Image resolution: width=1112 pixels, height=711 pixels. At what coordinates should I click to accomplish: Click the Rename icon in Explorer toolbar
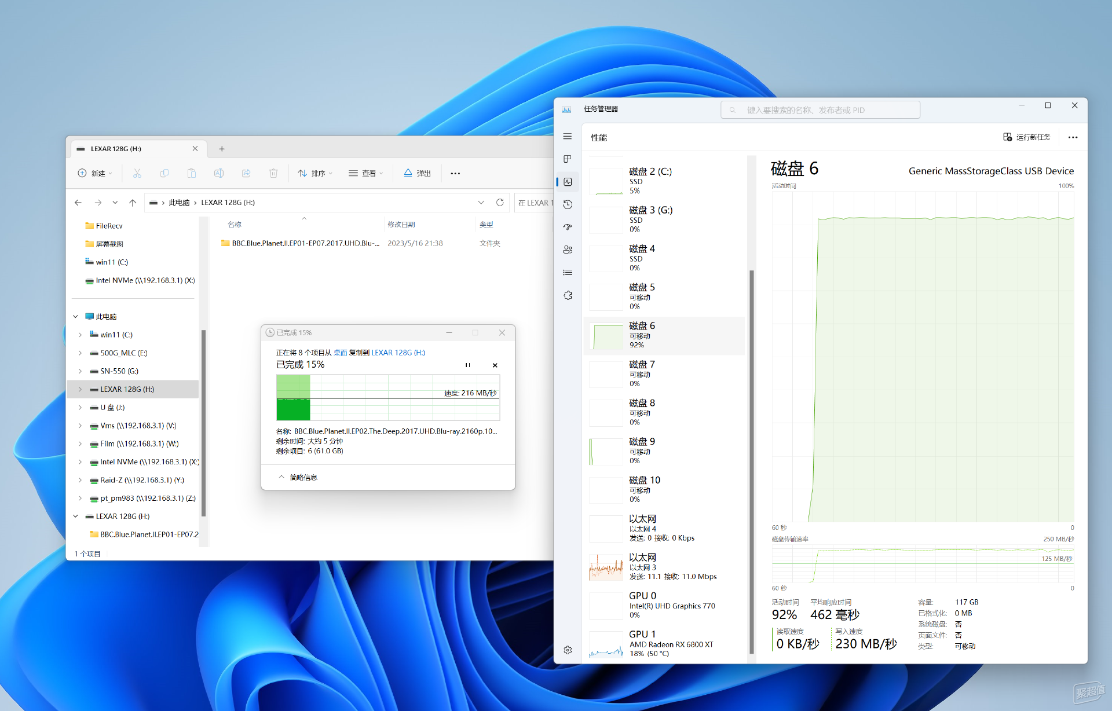tap(219, 173)
